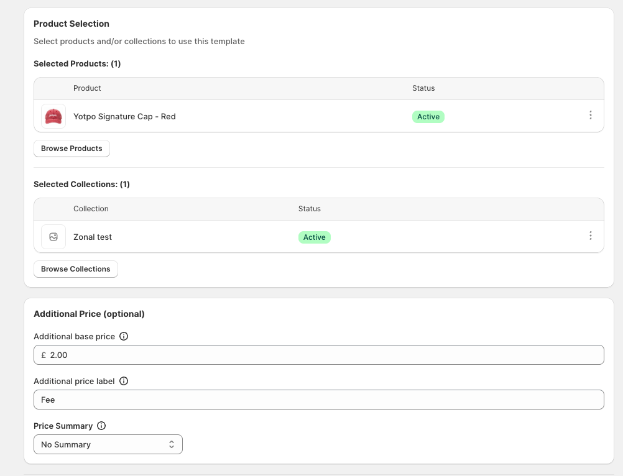The width and height of the screenshot is (623, 476).
Task: Click the Collection column header
Action: tap(91, 209)
